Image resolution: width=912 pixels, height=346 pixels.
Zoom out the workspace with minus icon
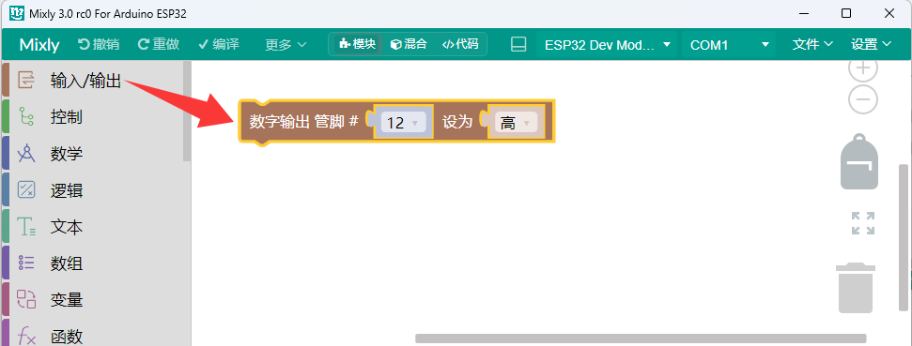[x=863, y=99]
